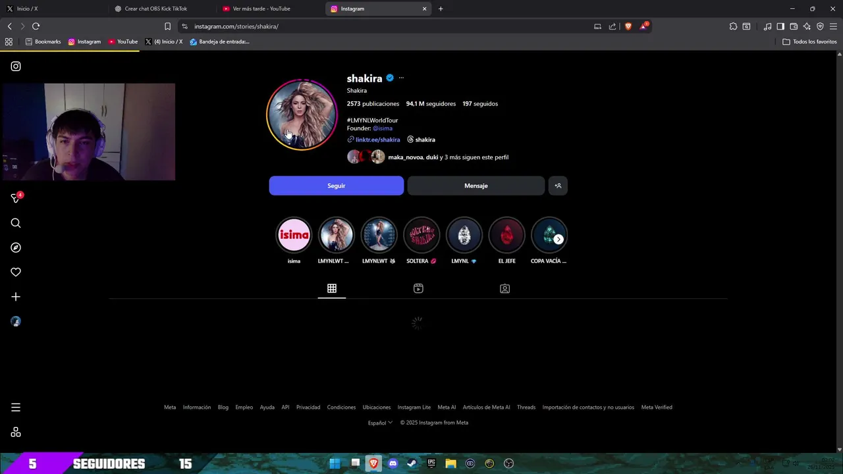
Task: Select the Reels tab
Action: pos(418,288)
